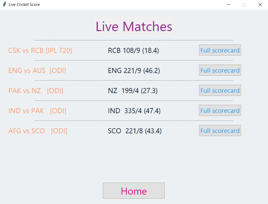Click the NZ 199/4 score text

pyautogui.click(x=133, y=91)
